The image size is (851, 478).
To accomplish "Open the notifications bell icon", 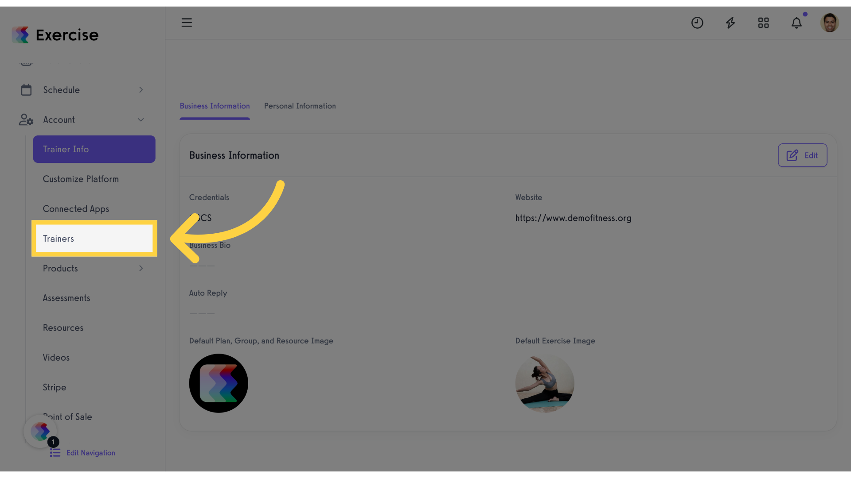I will tap(796, 23).
